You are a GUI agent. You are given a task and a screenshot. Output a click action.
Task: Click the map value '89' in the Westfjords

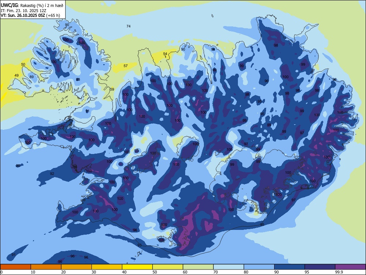[x=31, y=77]
